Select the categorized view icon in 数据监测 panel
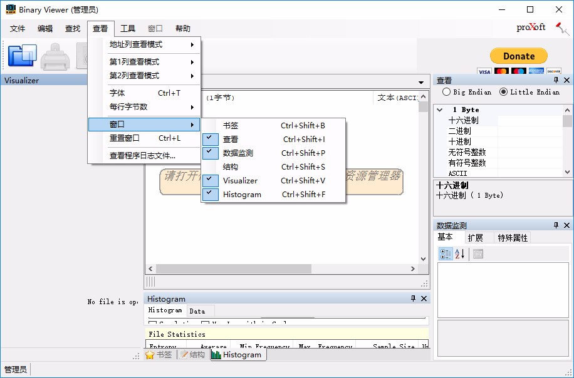574x378 pixels. tap(446, 253)
